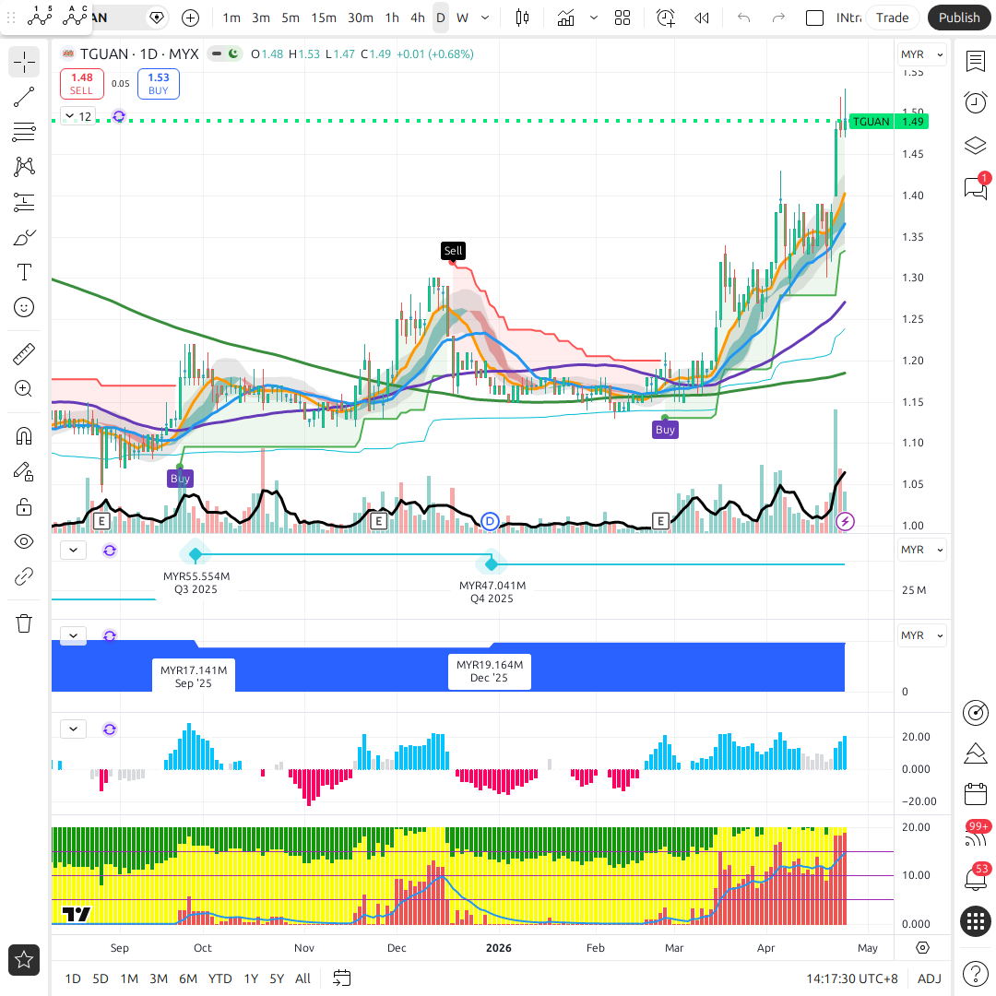Select the trend line drawing tool

point(24,97)
